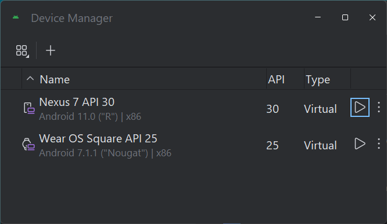Click the Android 7.1.1 ("Nougat") subtitle

[x=105, y=153]
